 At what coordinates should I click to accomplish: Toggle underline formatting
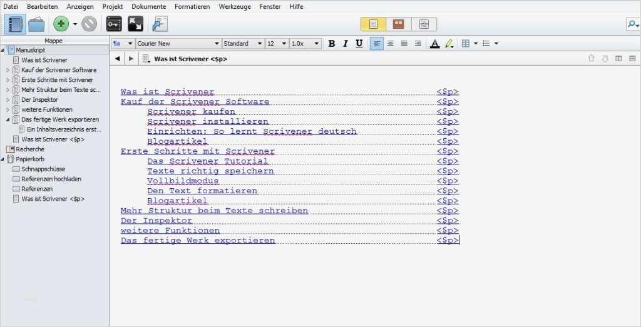point(359,43)
